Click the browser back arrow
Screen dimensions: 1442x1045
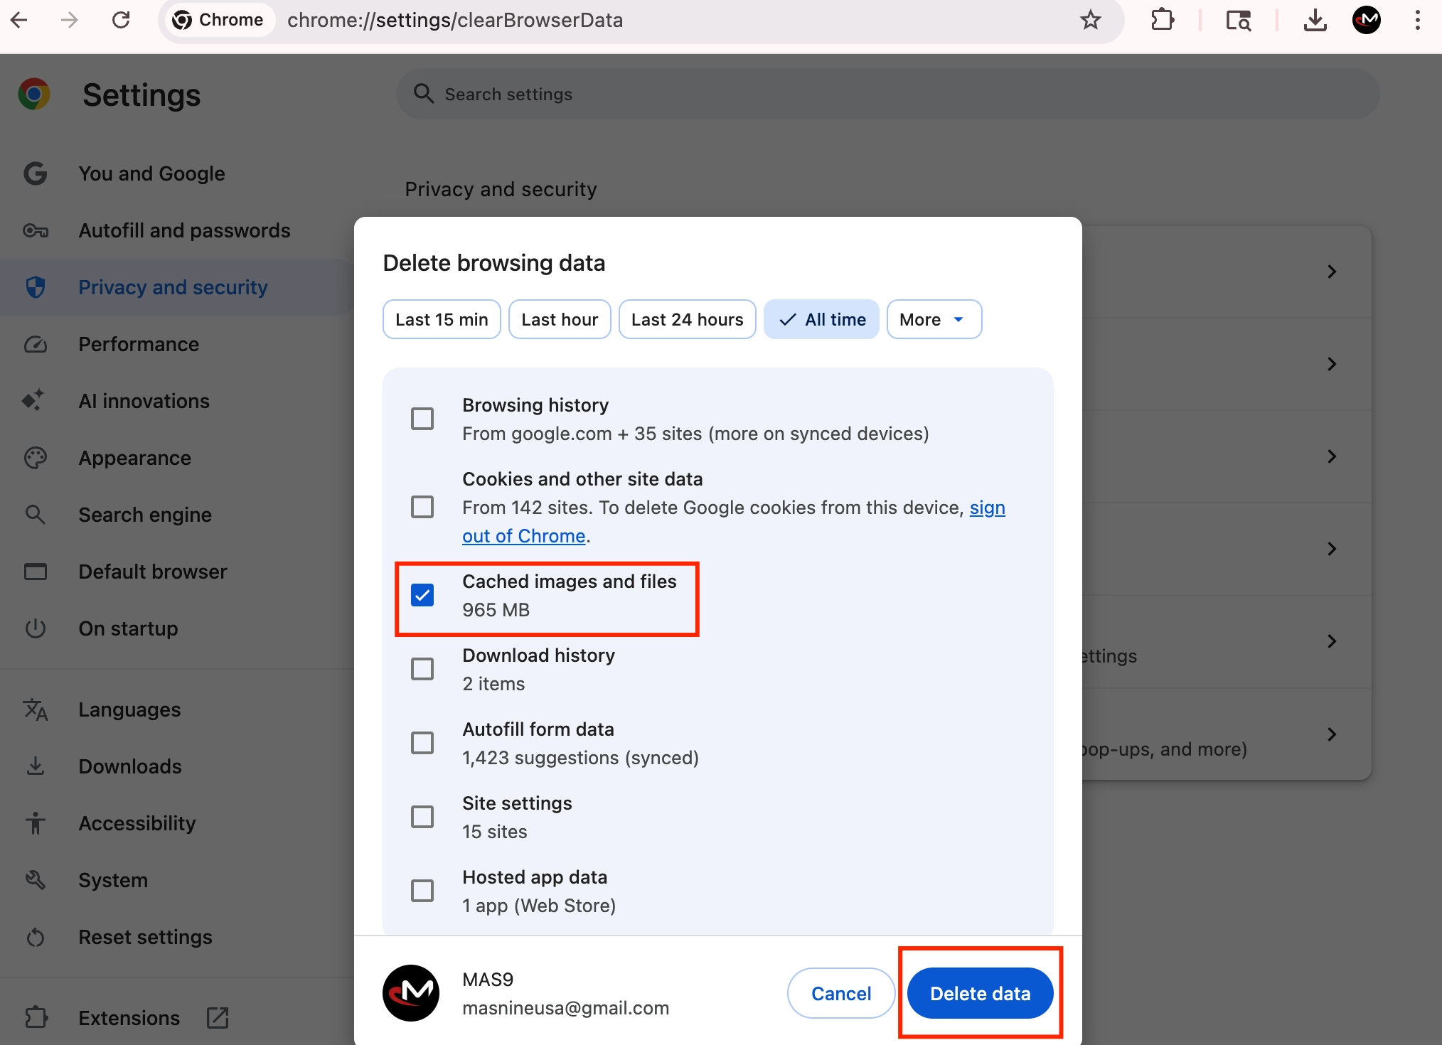tap(20, 20)
